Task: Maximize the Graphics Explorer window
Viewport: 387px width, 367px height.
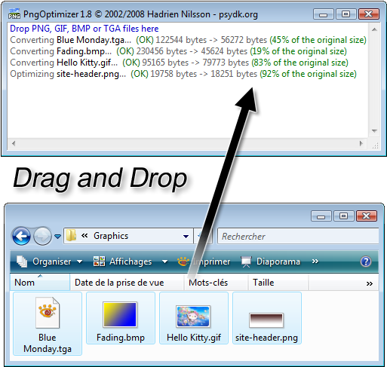Action: 344,216
